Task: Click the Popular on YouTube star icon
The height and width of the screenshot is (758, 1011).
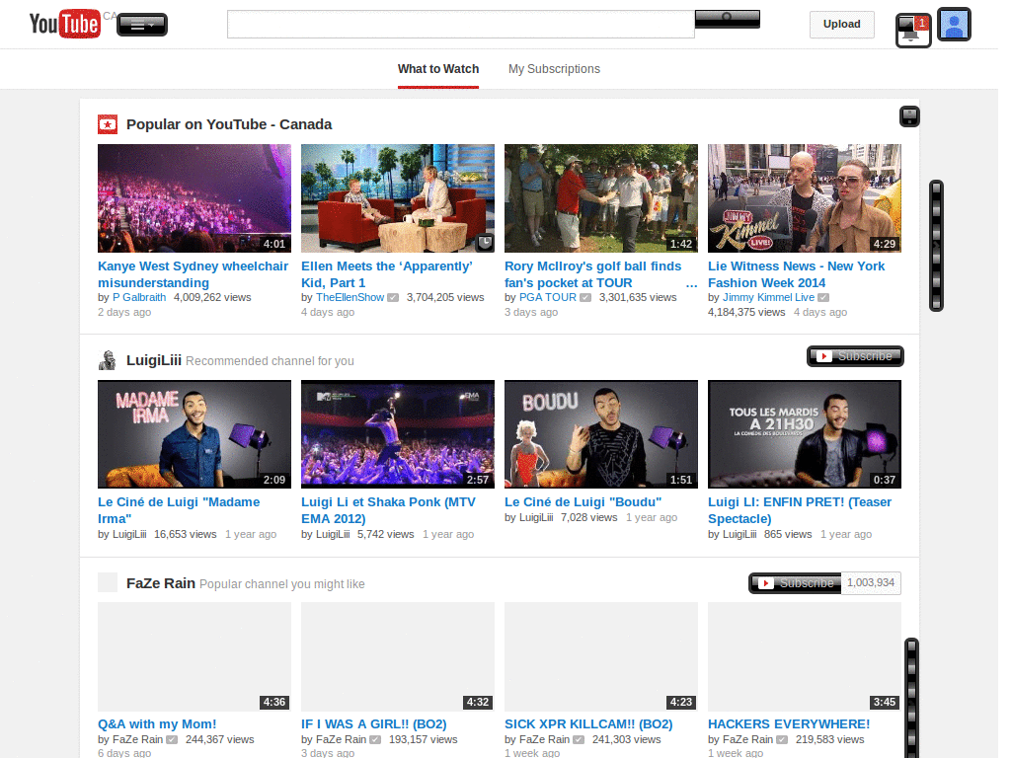Action: (108, 124)
